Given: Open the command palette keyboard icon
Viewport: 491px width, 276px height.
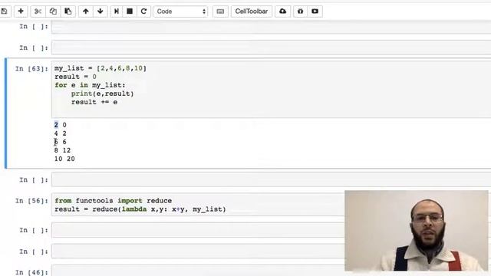Looking at the screenshot, I should [x=220, y=11].
